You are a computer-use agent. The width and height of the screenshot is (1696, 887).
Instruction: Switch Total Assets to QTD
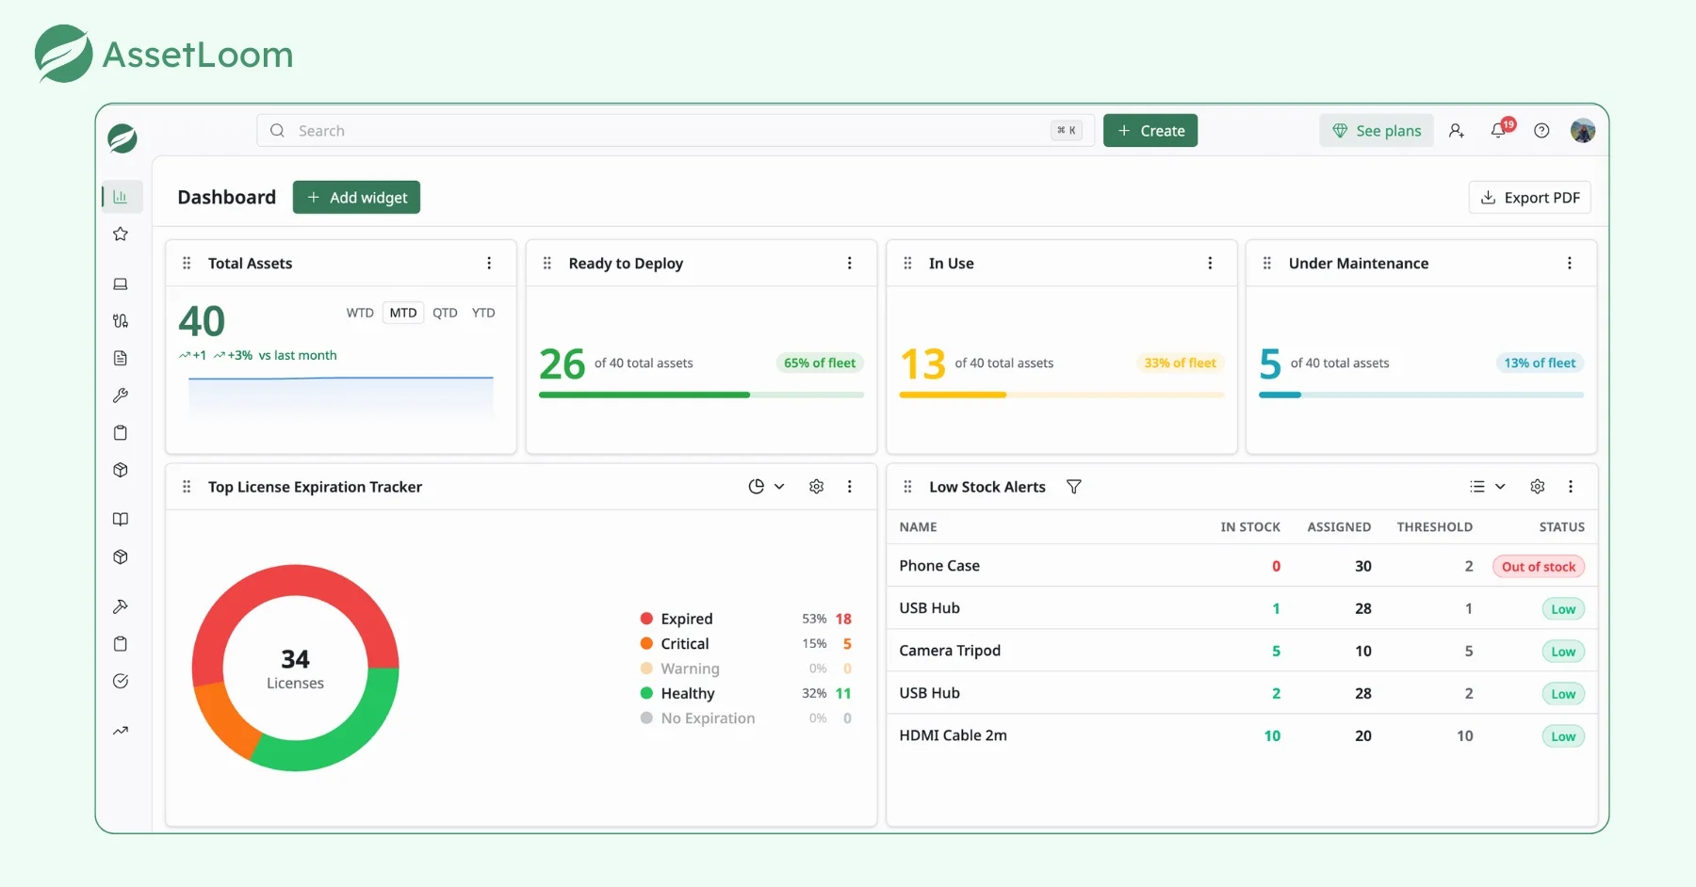pyautogui.click(x=445, y=313)
